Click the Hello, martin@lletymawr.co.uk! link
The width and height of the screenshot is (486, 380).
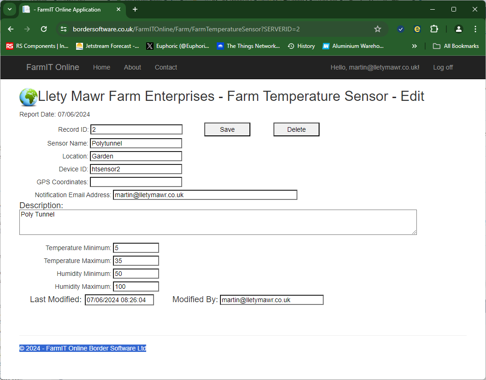375,67
